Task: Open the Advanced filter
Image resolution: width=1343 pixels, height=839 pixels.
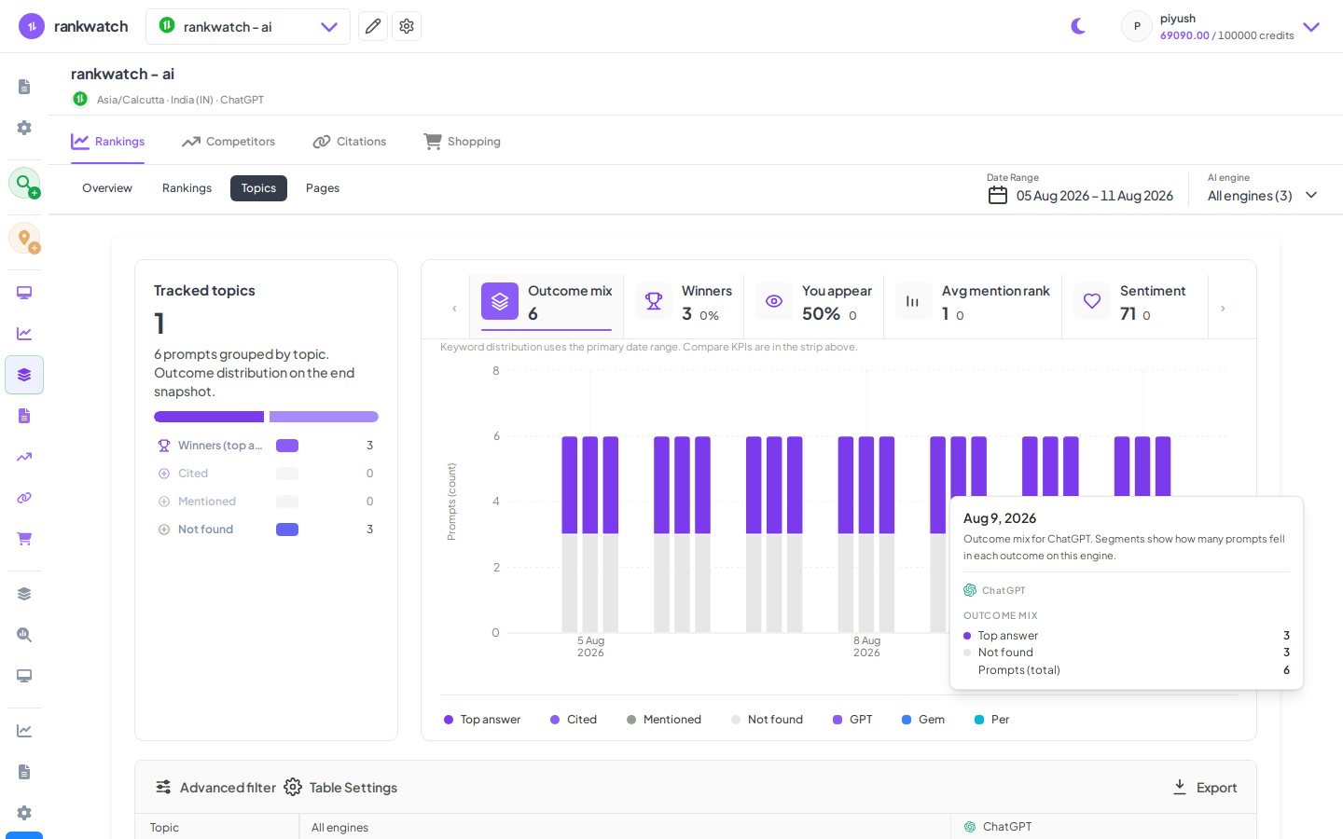Action: click(x=215, y=788)
